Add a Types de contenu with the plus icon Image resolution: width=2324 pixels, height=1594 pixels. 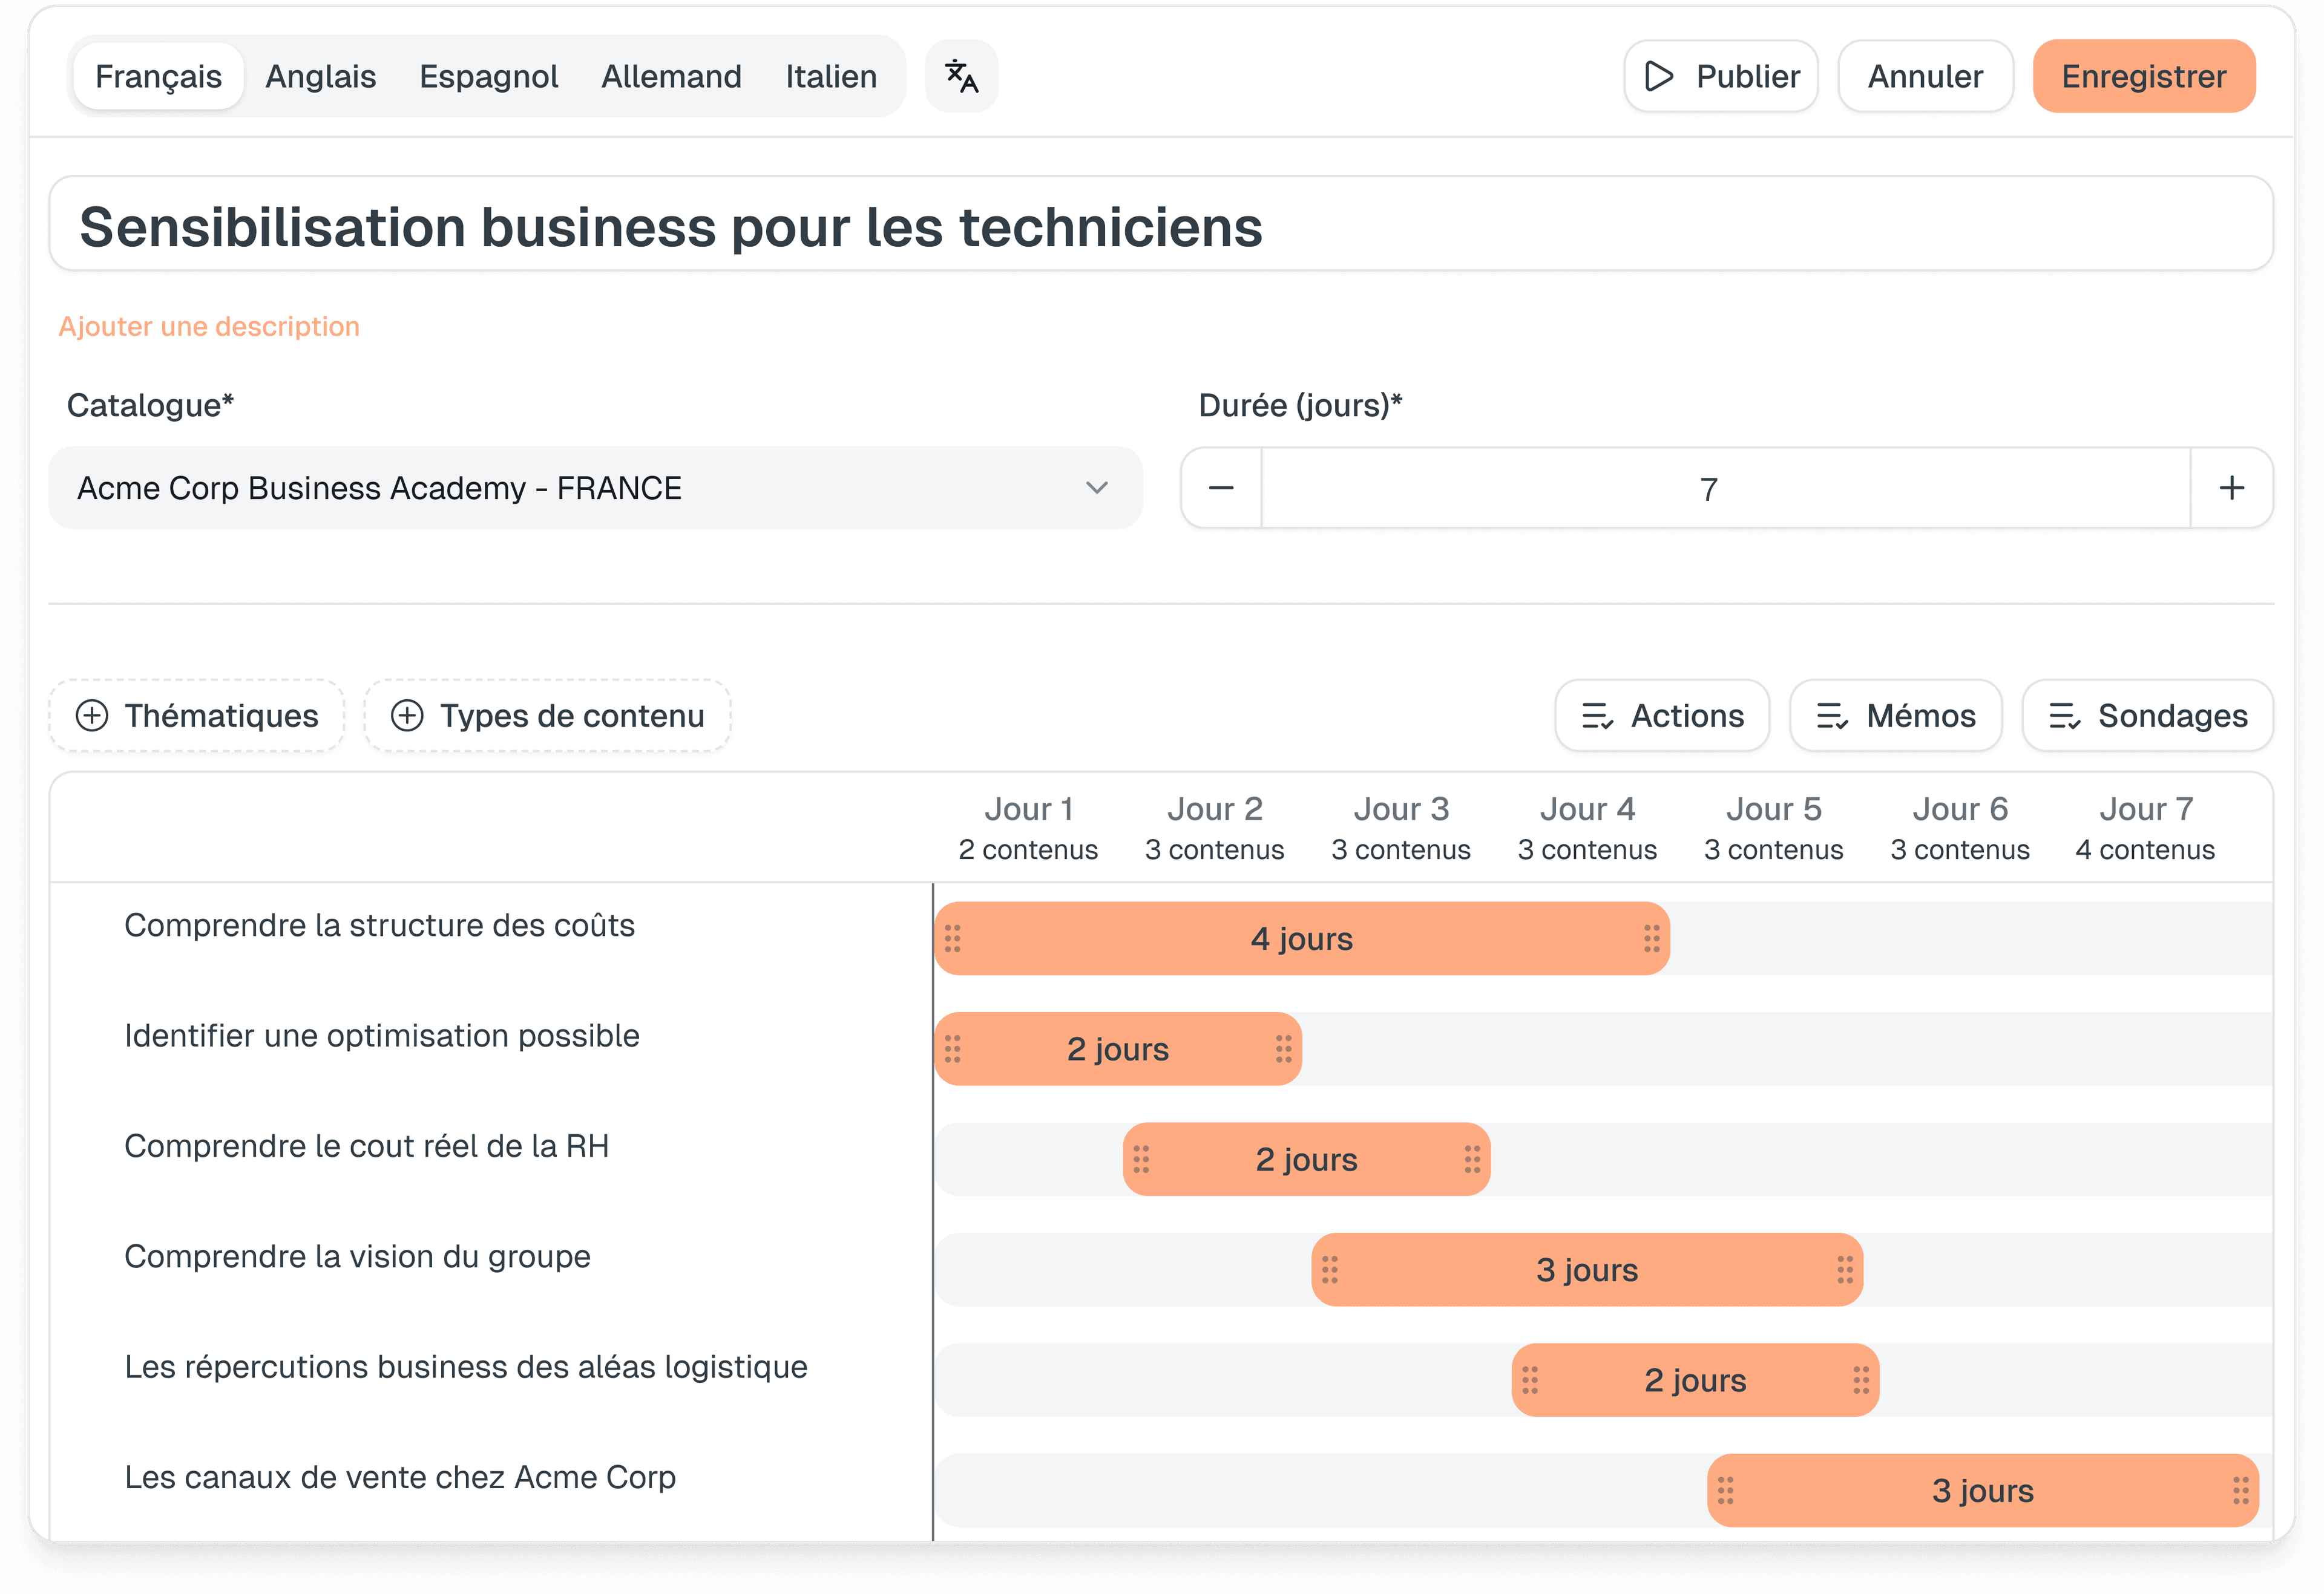[x=407, y=716]
